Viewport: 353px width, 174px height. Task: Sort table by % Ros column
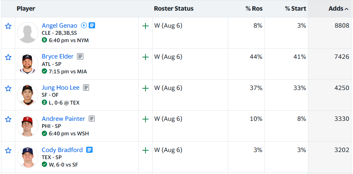254,9
